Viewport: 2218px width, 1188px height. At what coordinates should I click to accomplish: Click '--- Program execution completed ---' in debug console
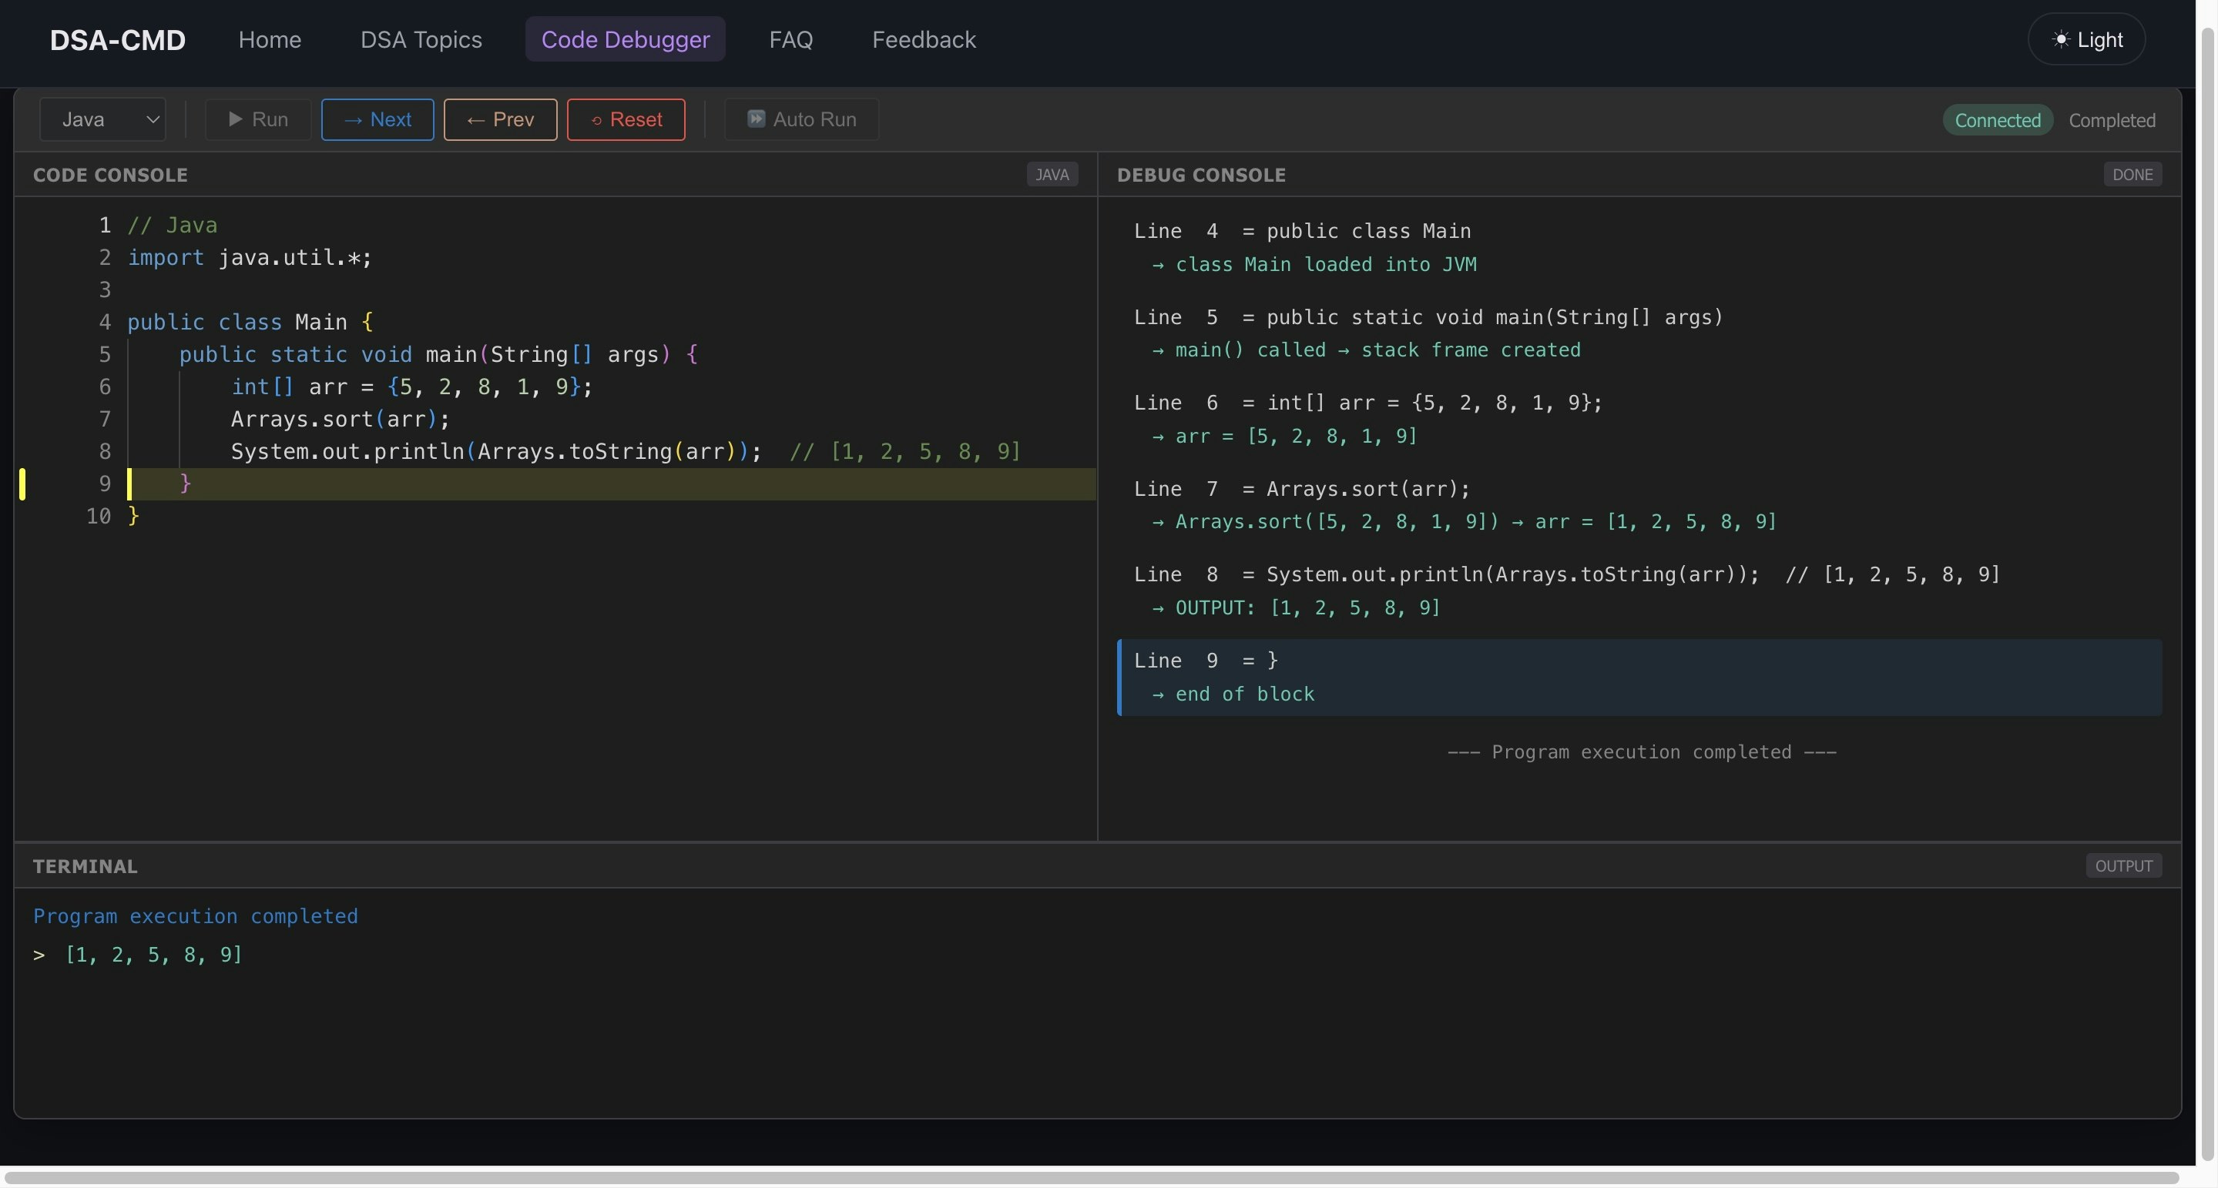[1641, 753]
